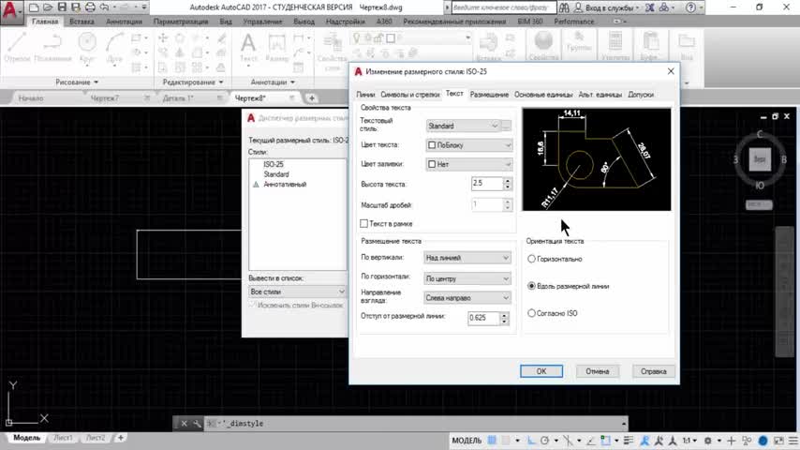Toggle Lineweight display icon in status bar

pos(629,441)
